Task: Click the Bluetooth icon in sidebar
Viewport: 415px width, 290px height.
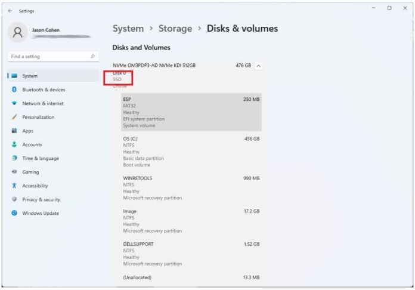Action: [14, 90]
